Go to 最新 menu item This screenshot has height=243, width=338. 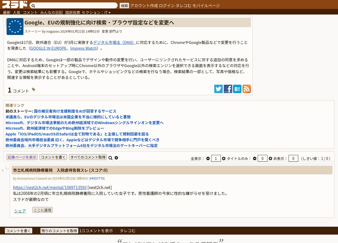point(7,12)
